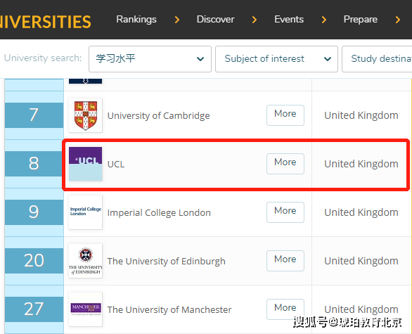Open The University of Manchester link
412x334 pixels.
pyautogui.click(x=169, y=309)
